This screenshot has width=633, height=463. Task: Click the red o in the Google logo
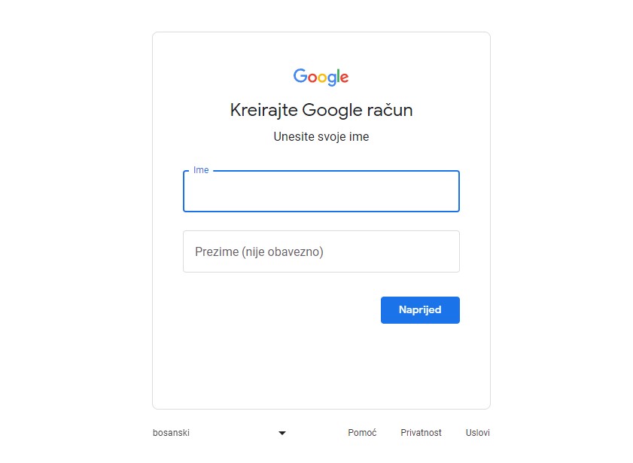311,77
